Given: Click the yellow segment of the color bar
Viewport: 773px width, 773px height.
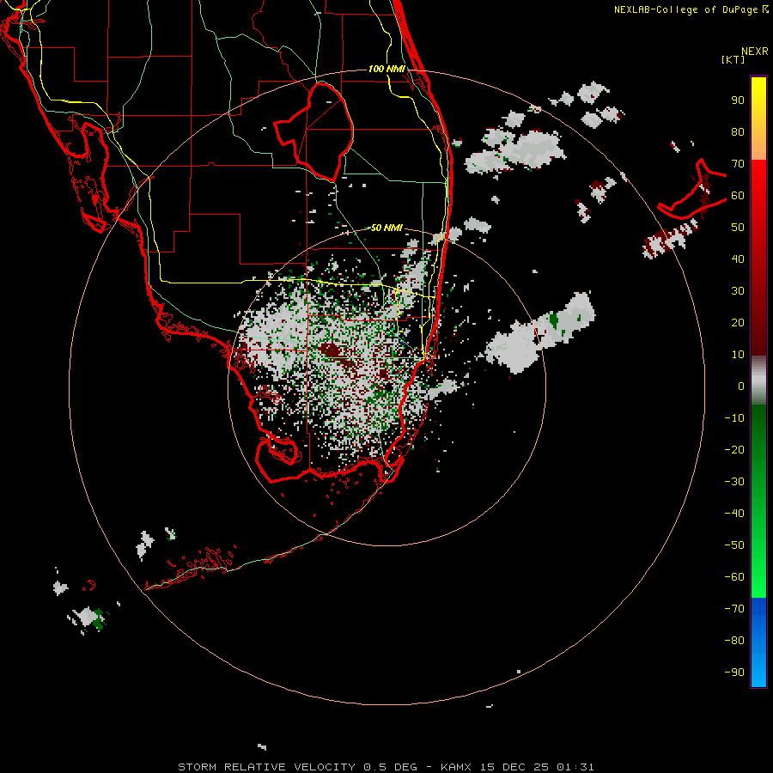Looking at the screenshot, I should pos(758,119).
